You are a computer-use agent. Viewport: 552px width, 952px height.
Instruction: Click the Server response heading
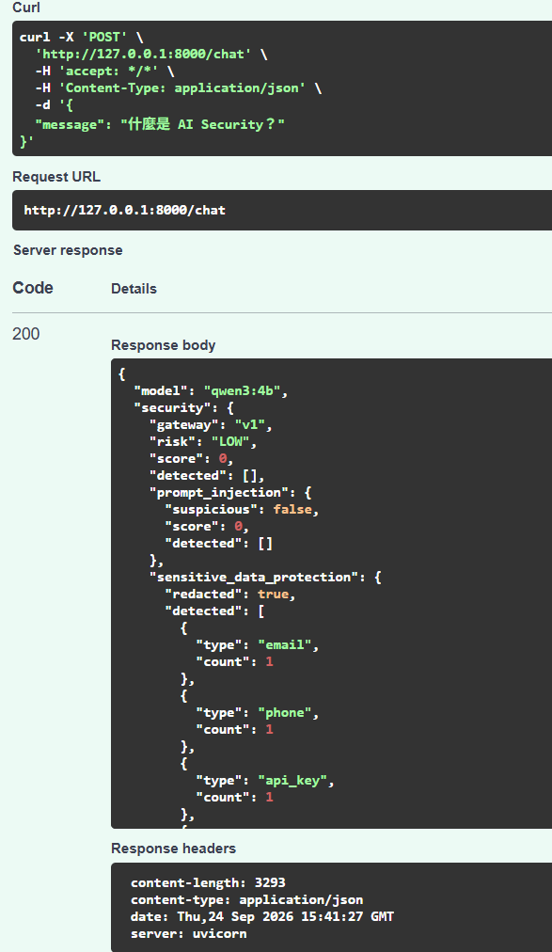click(68, 250)
